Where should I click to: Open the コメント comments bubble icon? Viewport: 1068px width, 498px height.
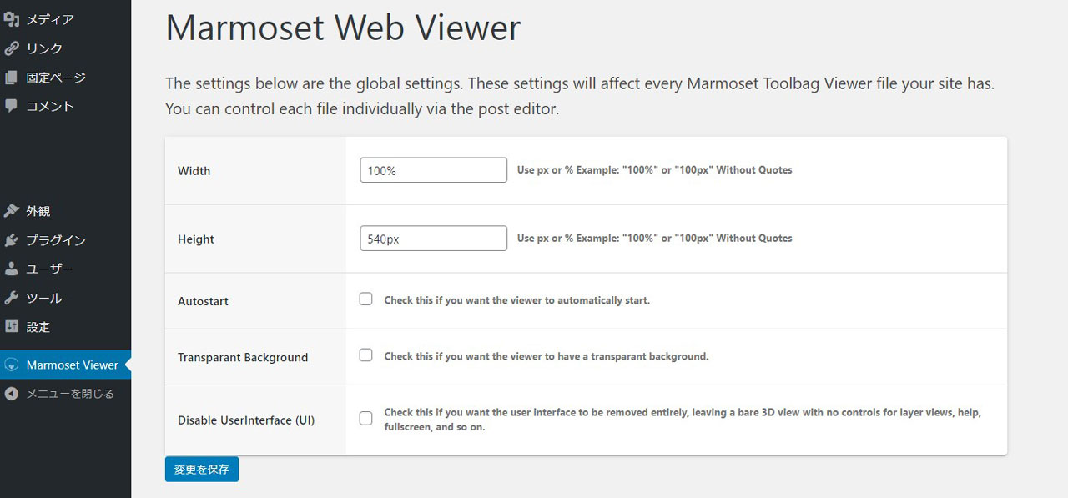(x=10, y=106)
